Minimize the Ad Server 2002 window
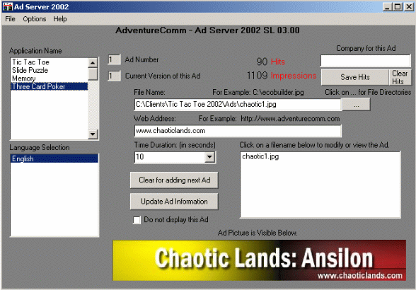 click(388, 6)
